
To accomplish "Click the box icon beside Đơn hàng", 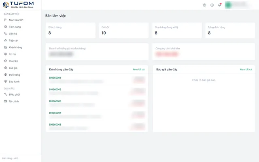I will click(x=5, y=75).
